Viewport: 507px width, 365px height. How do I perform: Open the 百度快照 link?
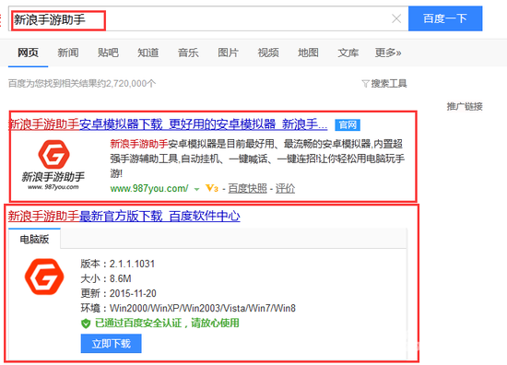[x=248, y=188]
